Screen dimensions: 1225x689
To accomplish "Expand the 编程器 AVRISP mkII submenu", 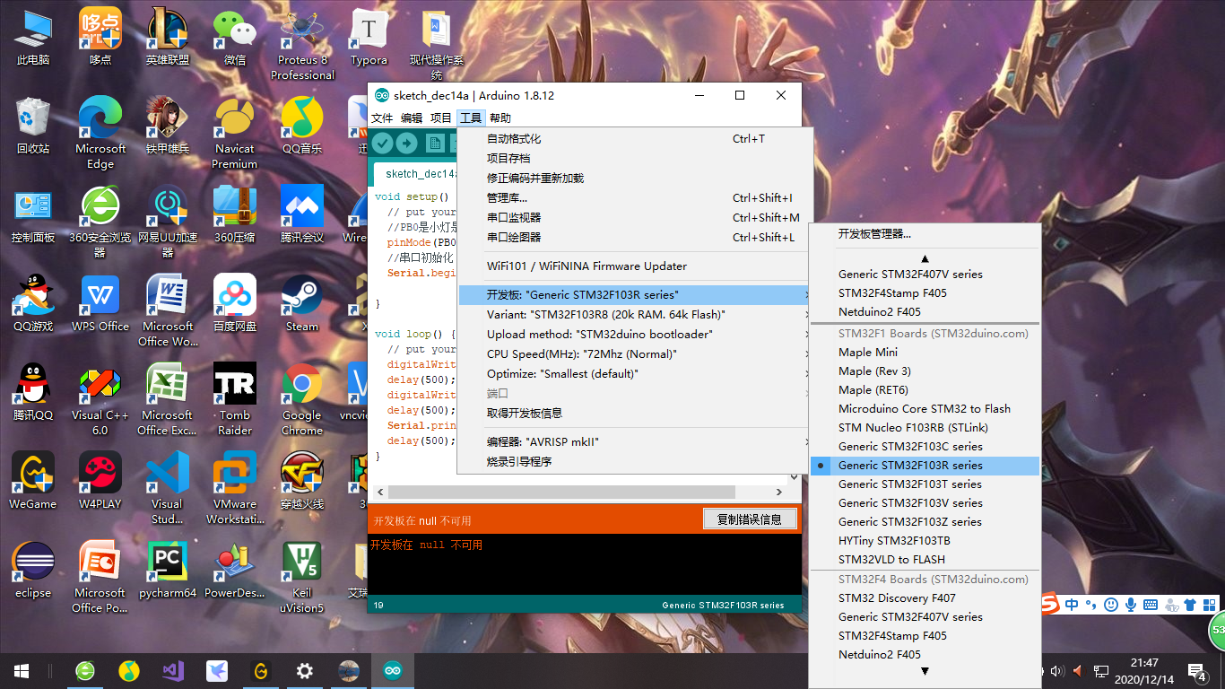I will (x=635, y=442).
